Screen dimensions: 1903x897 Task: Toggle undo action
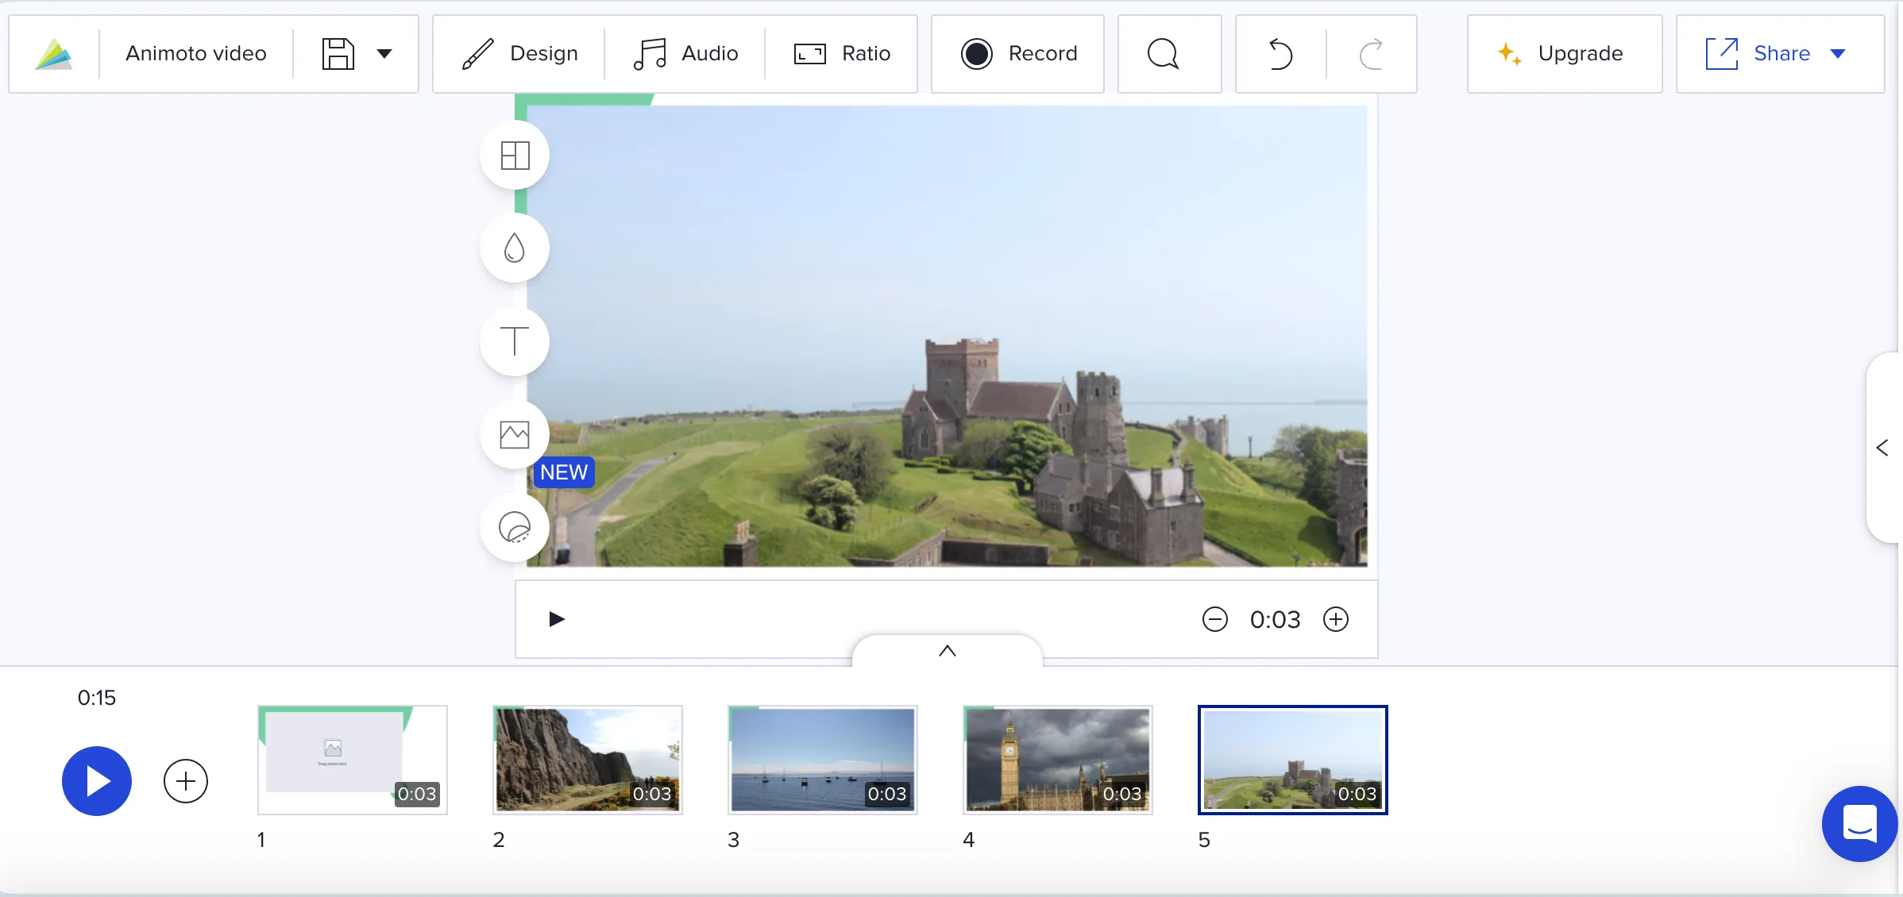tap(1280, 53)
